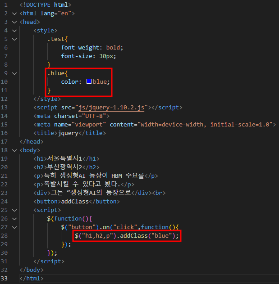Click line number 33 in the gutter
This screenshot has width=279, height=284.
pos(5,279)
